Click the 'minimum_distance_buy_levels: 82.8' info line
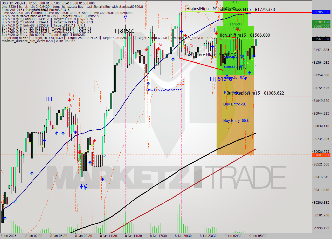This screenshot has width=332, height=239. click(x=38, y=41)
